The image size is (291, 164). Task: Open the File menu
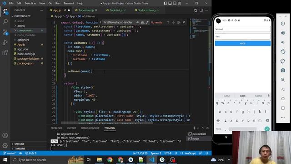tap(11, 3)
